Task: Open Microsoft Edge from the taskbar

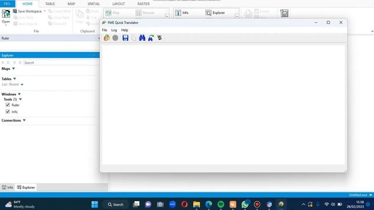Action: coord(209,204)
